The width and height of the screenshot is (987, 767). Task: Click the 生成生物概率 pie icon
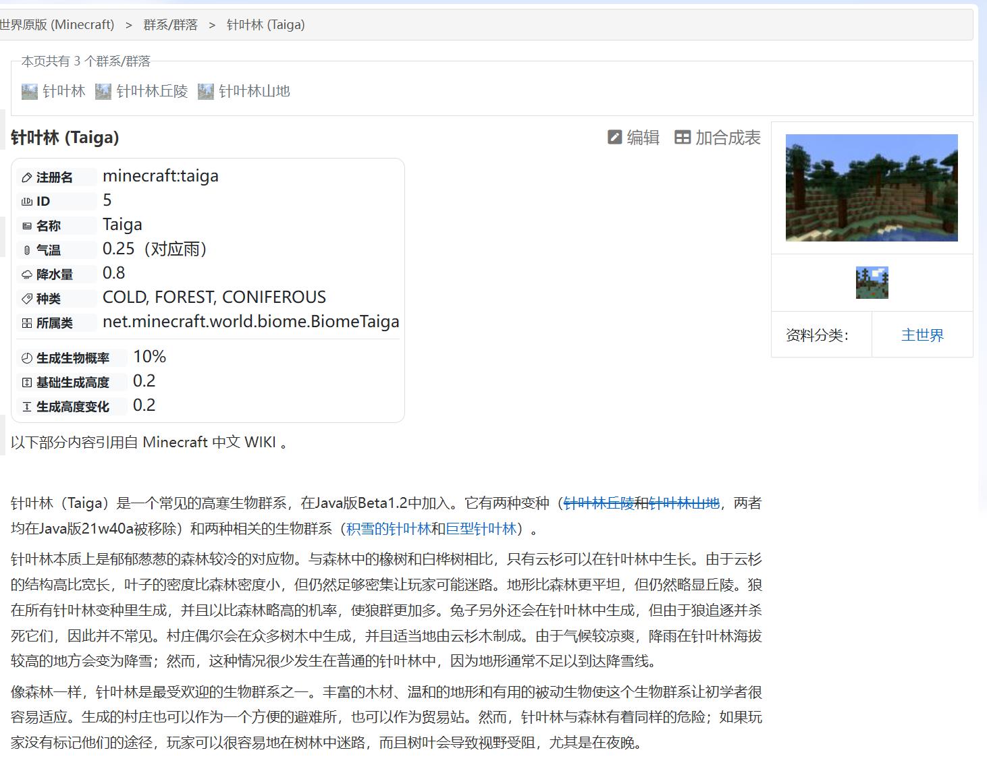(x=27, y=358)
